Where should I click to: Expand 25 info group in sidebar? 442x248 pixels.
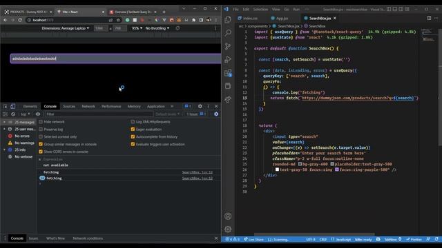click(x=4, y=150)
